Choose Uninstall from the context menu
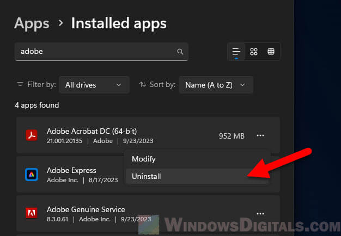 (198, 177)
